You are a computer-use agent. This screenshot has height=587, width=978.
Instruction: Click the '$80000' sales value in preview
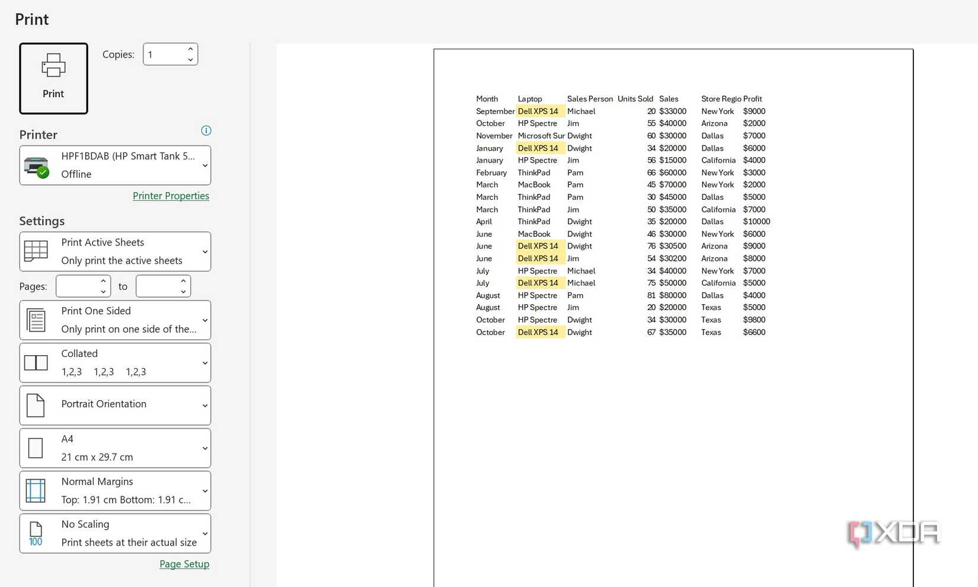[x=673, y=295]
